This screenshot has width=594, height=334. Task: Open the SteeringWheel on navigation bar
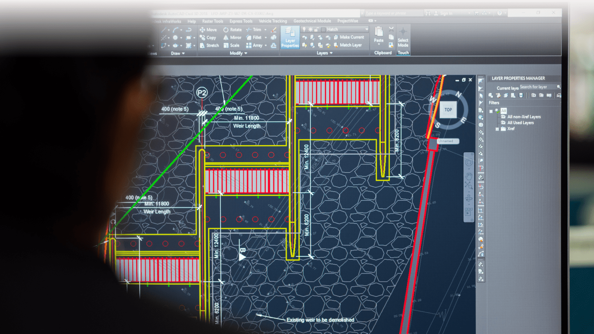point(469,163)
